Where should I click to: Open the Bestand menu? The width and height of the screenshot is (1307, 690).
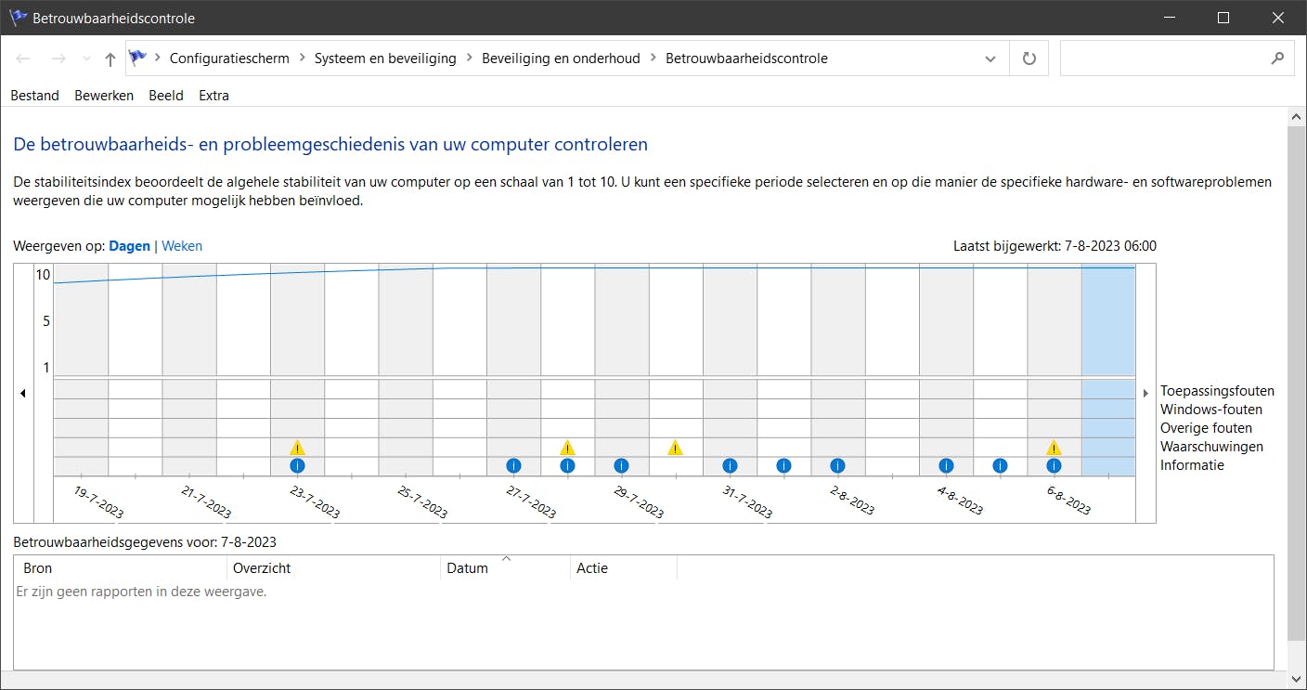(34, 96)
